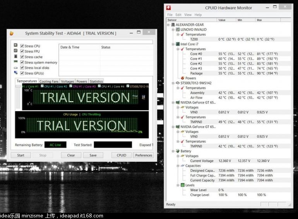Click the Clear button
The width and height of the screenshot is (298, 219).
(71, 155)
